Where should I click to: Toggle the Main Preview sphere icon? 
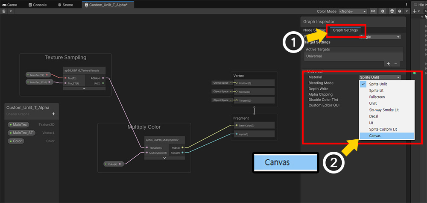(x=392, y=11)
